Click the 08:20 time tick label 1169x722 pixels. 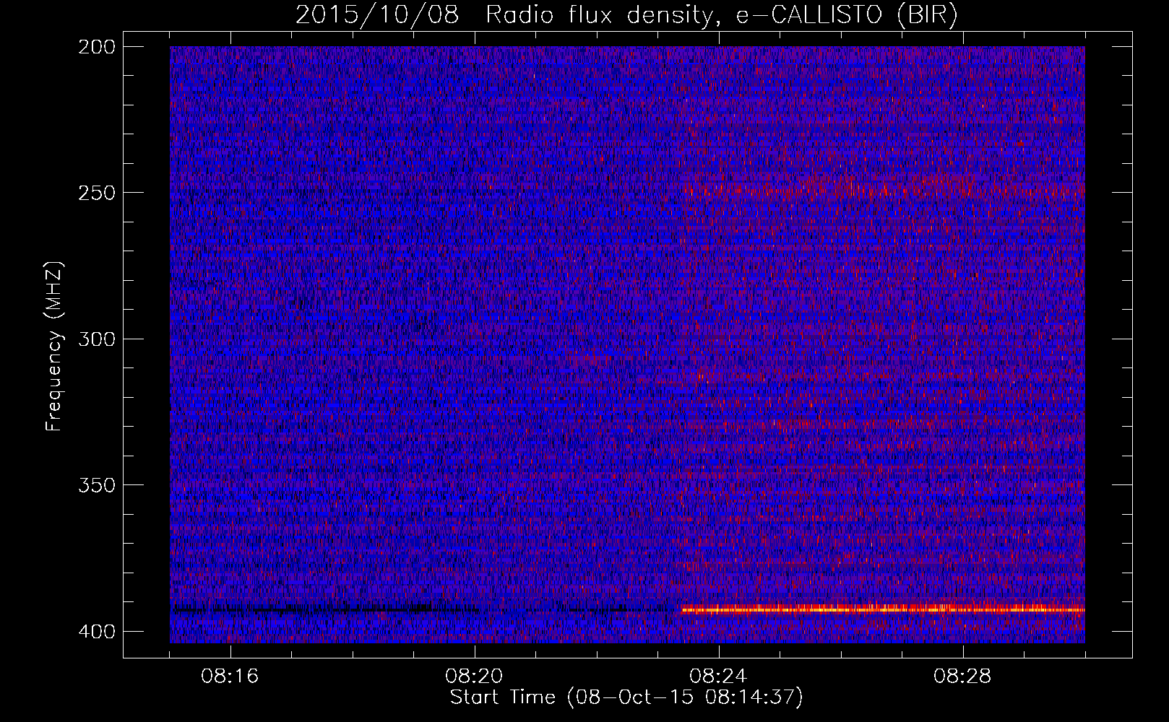(x=474, y=677)
